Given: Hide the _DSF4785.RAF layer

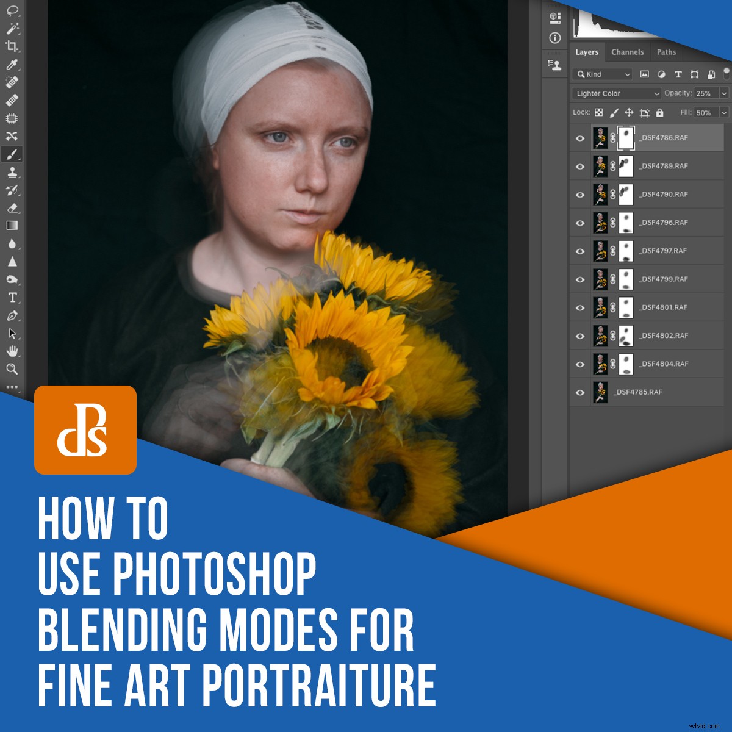Looking at the screenshot, I should click(581, 393).
